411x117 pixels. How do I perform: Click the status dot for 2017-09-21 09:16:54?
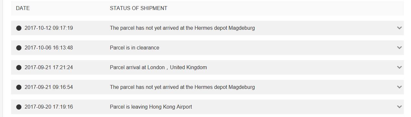pos(19,87)
